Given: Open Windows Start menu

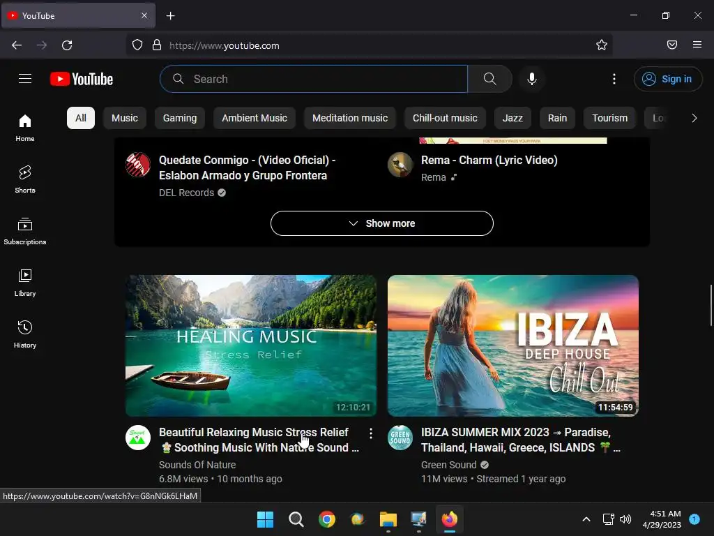Looking at the screenshot, I should click(x=265, y=519).
